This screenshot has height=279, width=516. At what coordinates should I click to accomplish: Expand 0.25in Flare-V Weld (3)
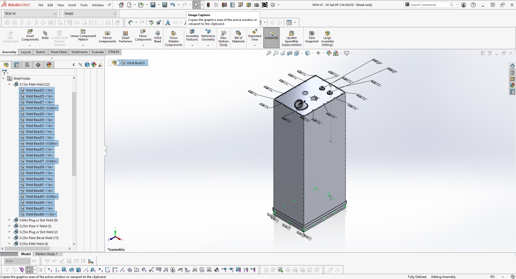pyautogui.click(x=9, y=226)
